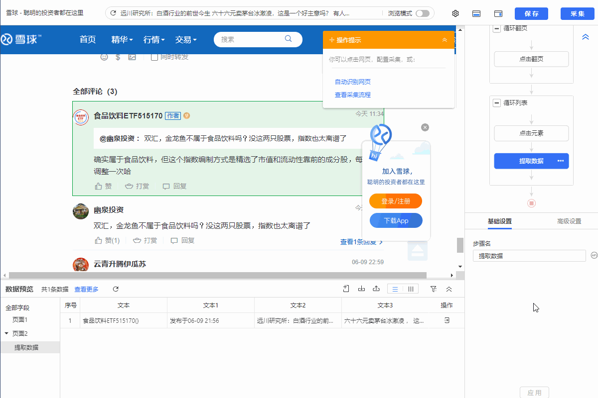Click the side-panel layout icon
This screenshot has width=598, height=398.
click(x=498, y=13)
